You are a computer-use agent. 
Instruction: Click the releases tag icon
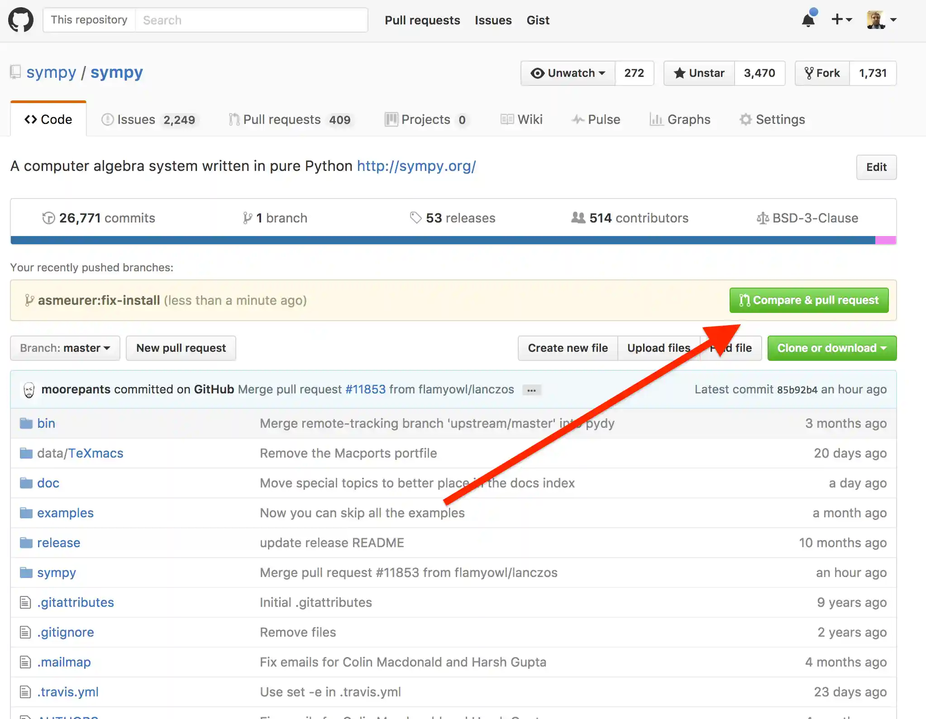click(415, 218)
